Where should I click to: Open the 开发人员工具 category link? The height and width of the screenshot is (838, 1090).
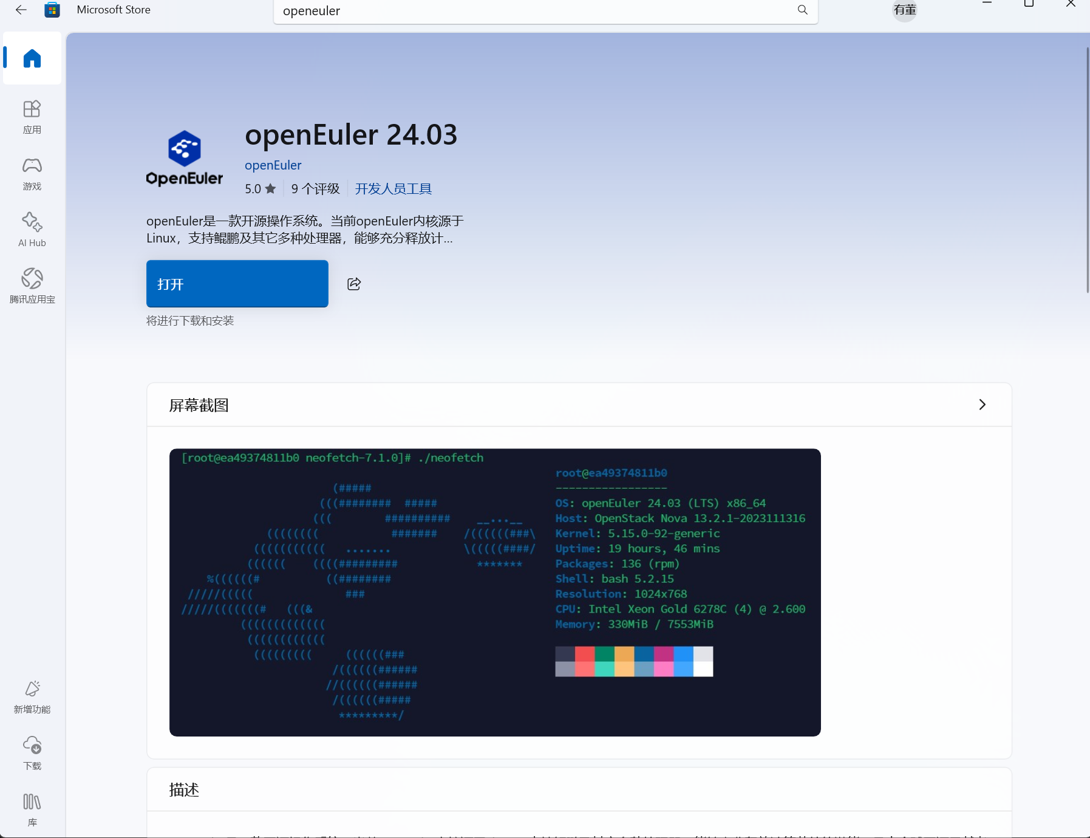click(x=393, y=189)
